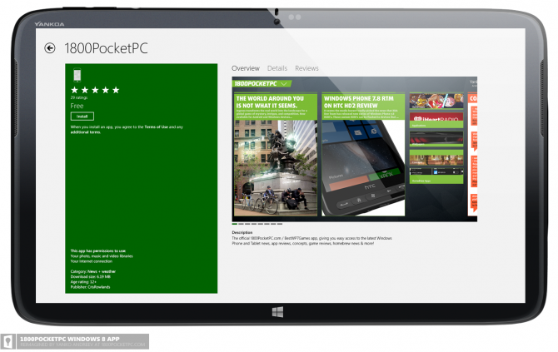This screenshot has width=558, height=352.
Task: Switch to the Overview tab
Action: [246, 68]
